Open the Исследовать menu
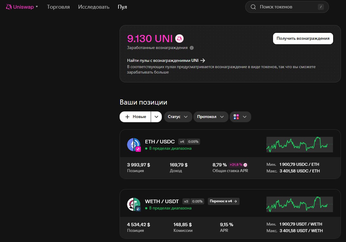The width and height of the screenshot is (346, 242). (x=94, y=7)
